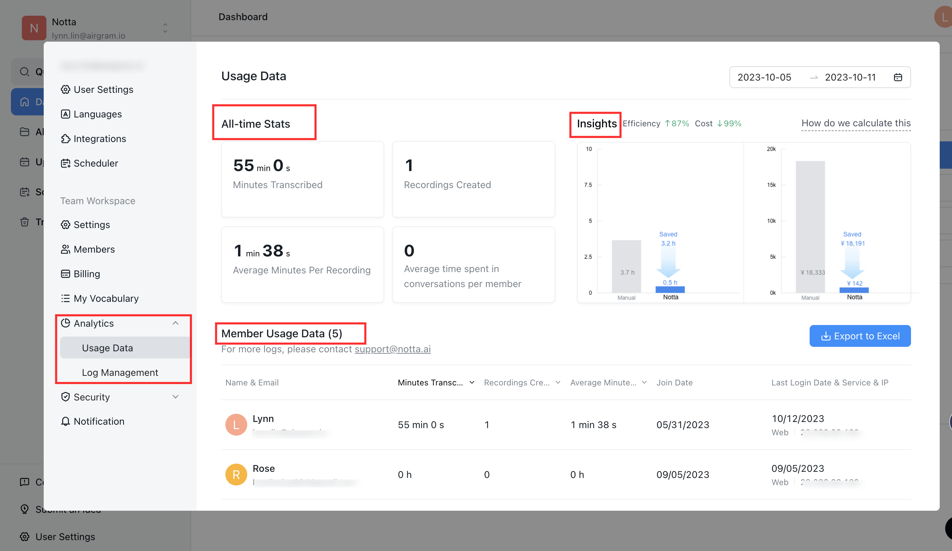
Task: Open the Scheduler calendar icon
Action: pos(66,163)
